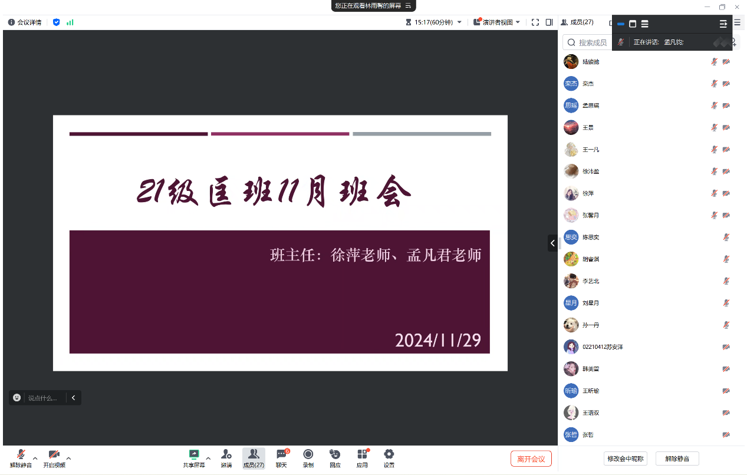Viewport: 747px width, 475px height.
Task: Click the 离开会议 leave meeting button
Action: pos(531,458)
